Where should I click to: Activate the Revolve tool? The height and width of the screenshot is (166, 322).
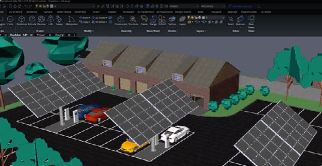tap(41, 21)
